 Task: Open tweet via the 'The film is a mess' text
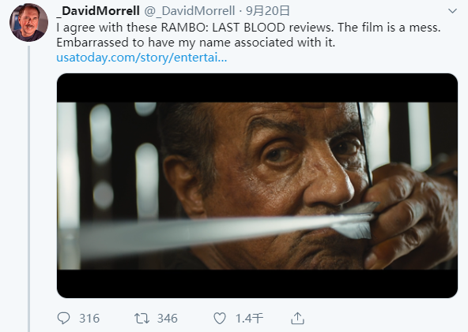389,28
